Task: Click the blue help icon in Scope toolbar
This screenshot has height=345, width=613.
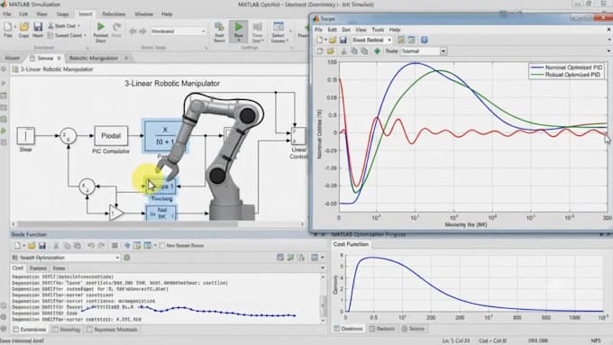Action: (425, 40)
